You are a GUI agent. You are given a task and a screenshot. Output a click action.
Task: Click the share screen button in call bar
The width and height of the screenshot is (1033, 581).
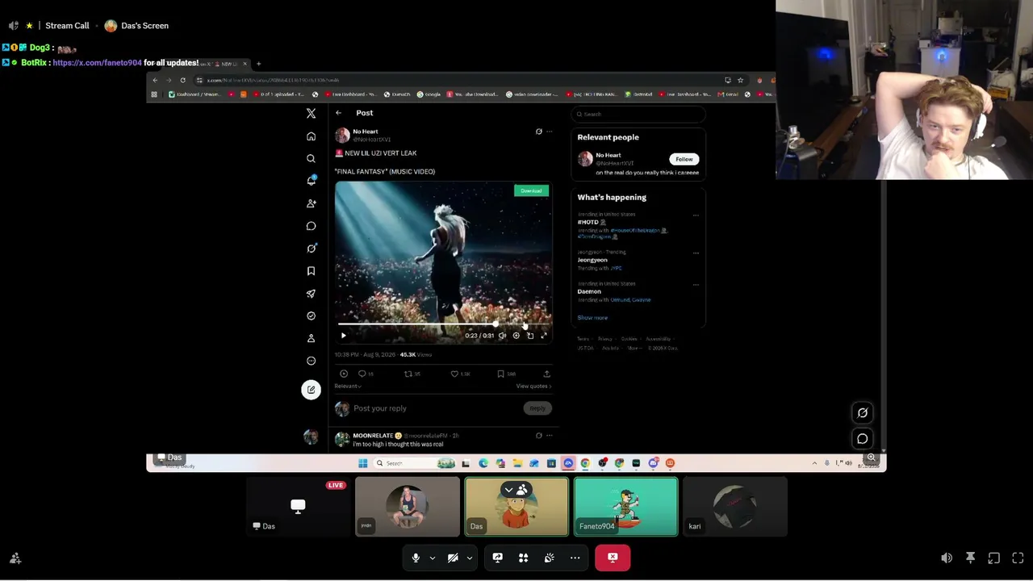pyautogui.click(x=497, y=558)
